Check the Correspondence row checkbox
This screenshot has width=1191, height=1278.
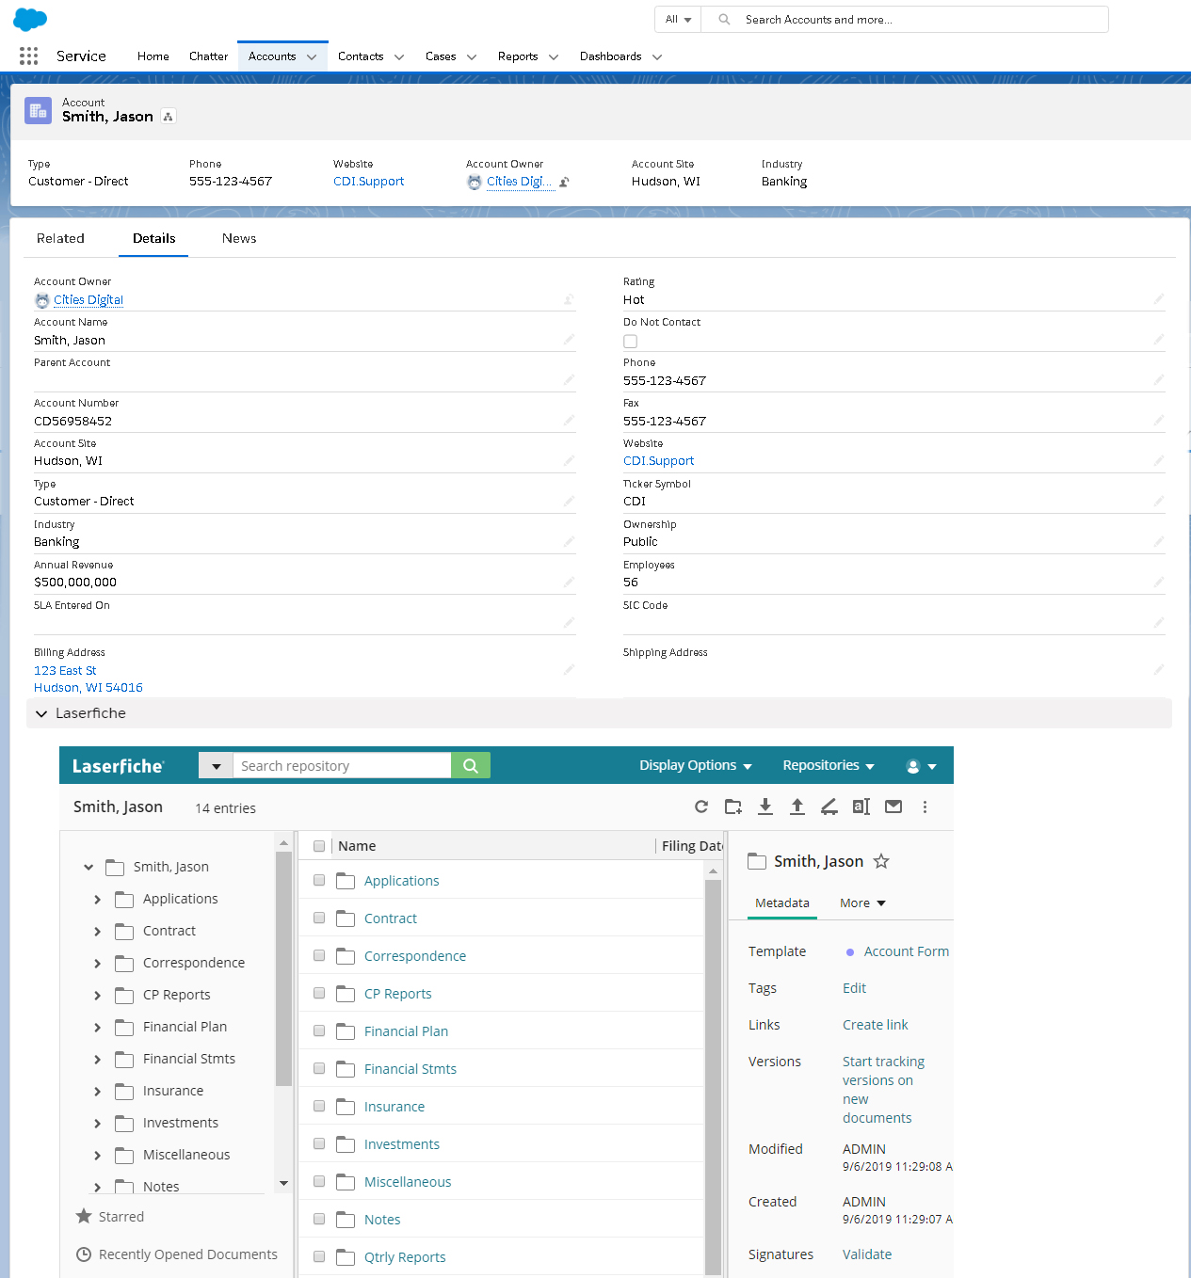click(319, 956)
